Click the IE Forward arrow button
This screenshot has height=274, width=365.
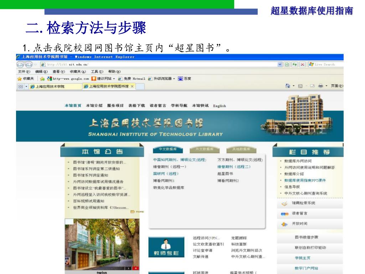pos(29,65)
